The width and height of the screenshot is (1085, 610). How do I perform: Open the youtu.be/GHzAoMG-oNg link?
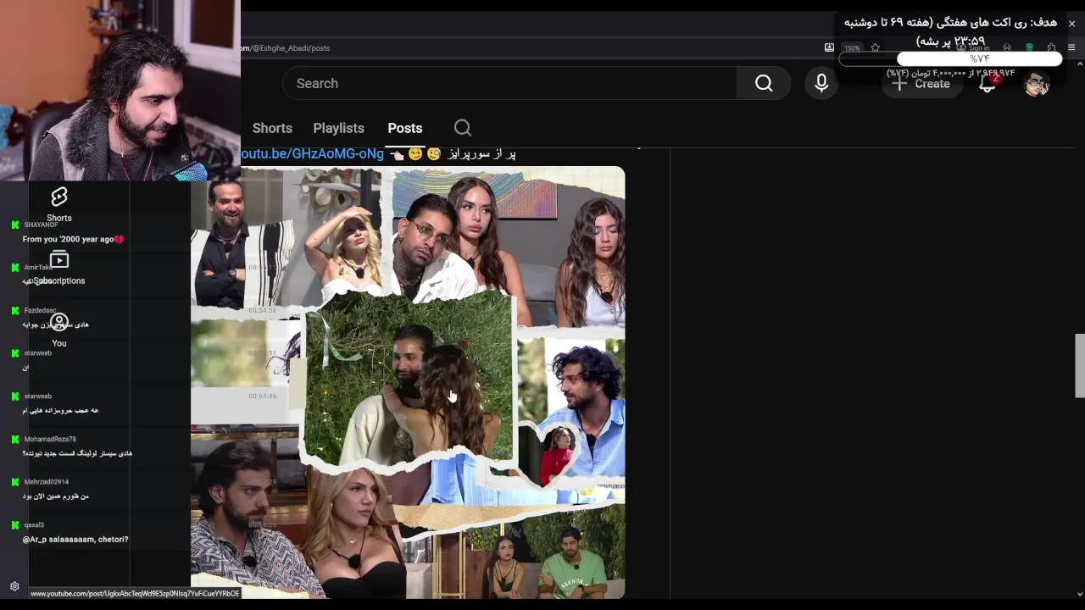[x=312, y=153]
